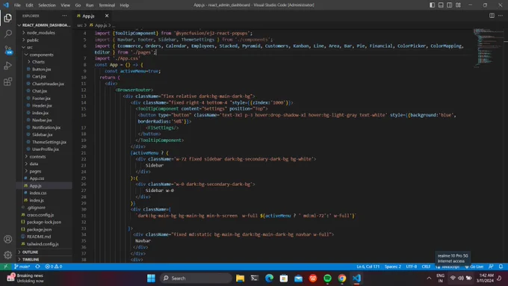Collapse the REACT_ADMIN_DASHBOARD root folder
Viewport: 508px width, 286px height.
pos(44,25)
